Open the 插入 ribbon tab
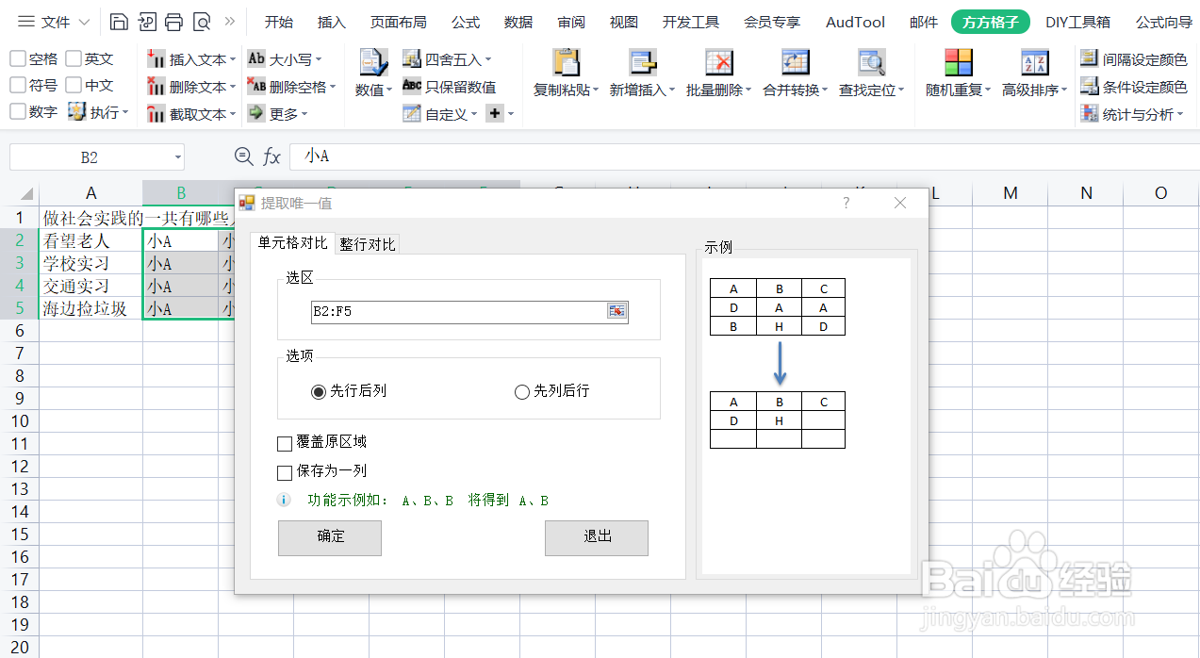 [x=332, y=22]
